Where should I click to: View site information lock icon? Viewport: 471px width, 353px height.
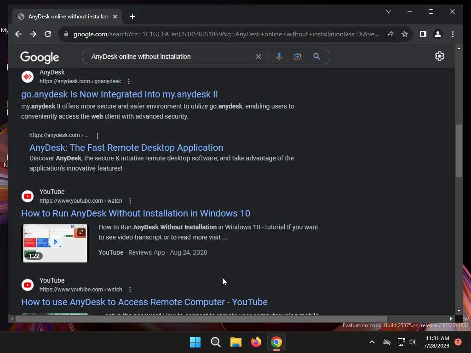(x=66, y=34)
